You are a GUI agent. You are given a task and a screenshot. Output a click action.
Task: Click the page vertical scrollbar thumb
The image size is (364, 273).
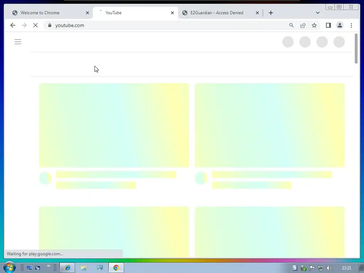coord(356,48)
